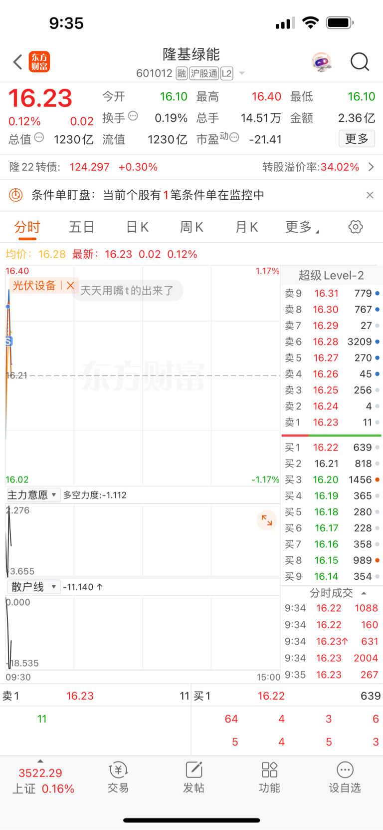This screenshot has height=830, width=383.
Task: Close the 条件单盯盘 notification banner
Action: pos(370,195)
